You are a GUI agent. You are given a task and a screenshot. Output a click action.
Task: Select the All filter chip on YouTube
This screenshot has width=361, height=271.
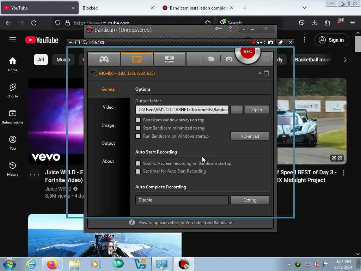[41, 60]
